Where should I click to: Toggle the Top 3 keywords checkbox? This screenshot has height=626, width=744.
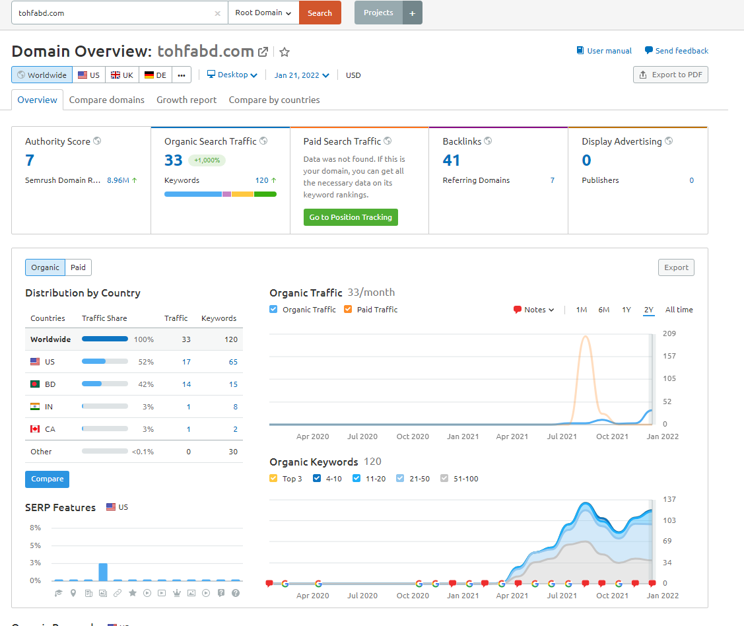click(x=273, y=478)
